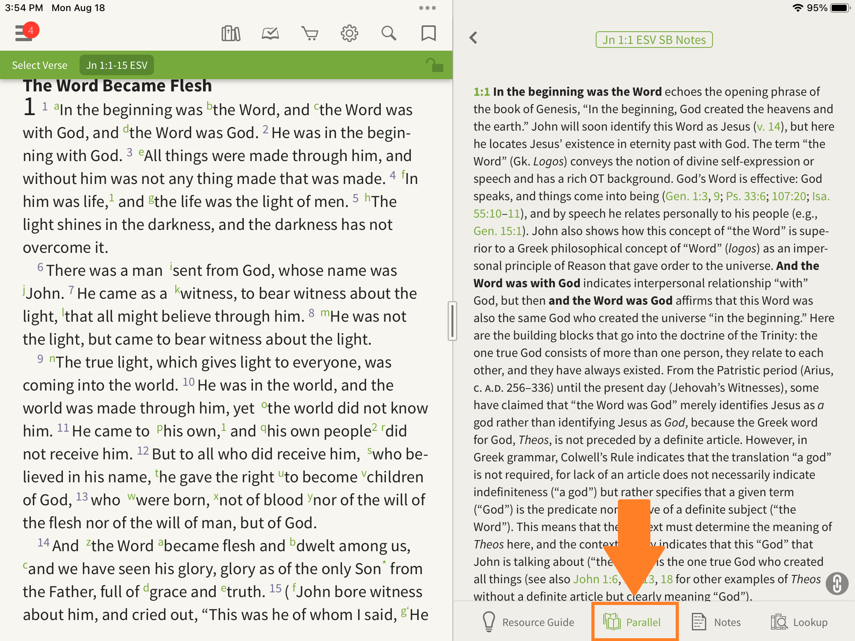
Task: Open the Jn 1:1 ESV SB Notes selector
Action: click(654, 40)
